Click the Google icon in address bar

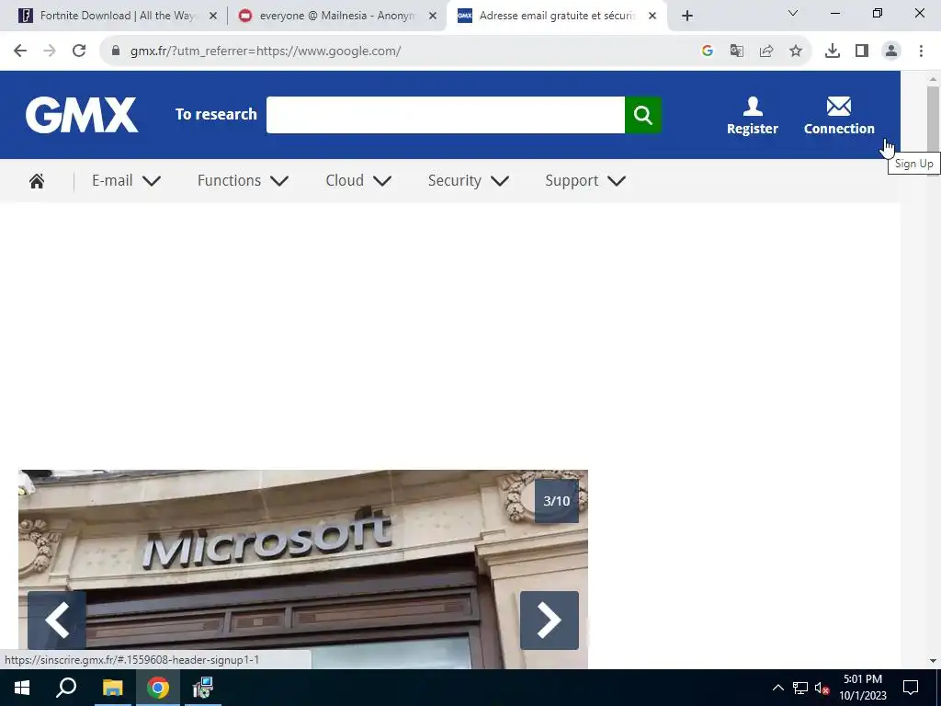pos(707,51)
